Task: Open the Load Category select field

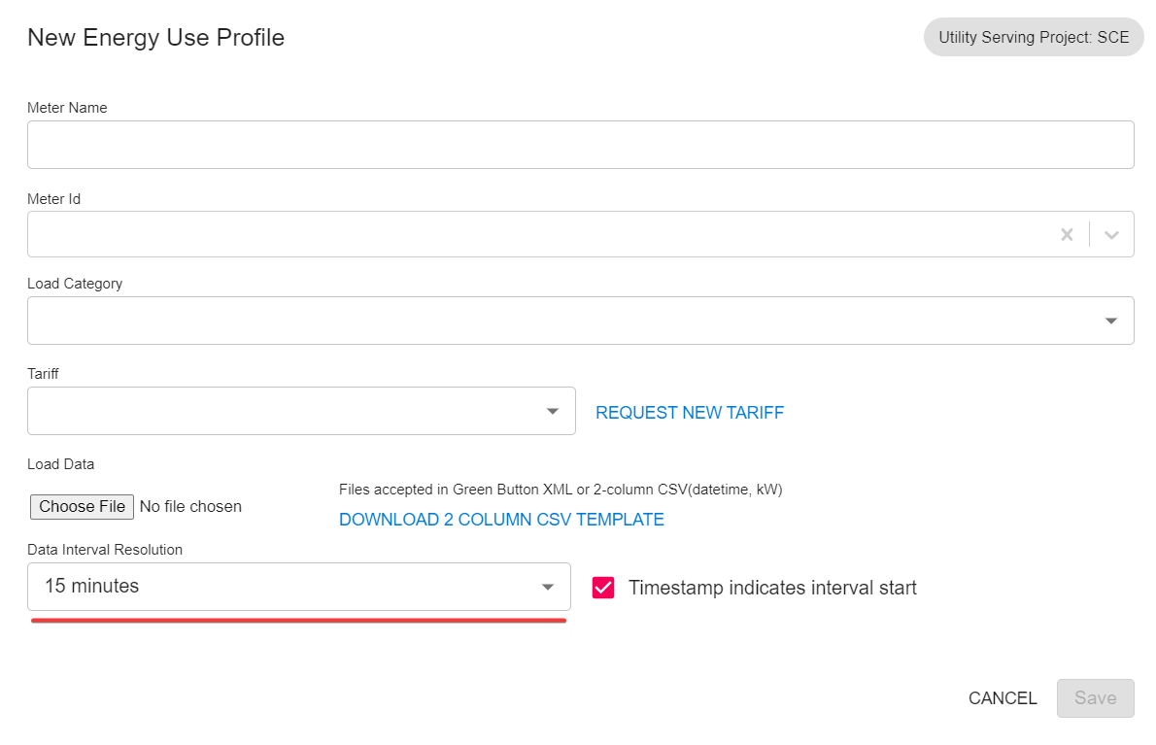Action: 563,321
